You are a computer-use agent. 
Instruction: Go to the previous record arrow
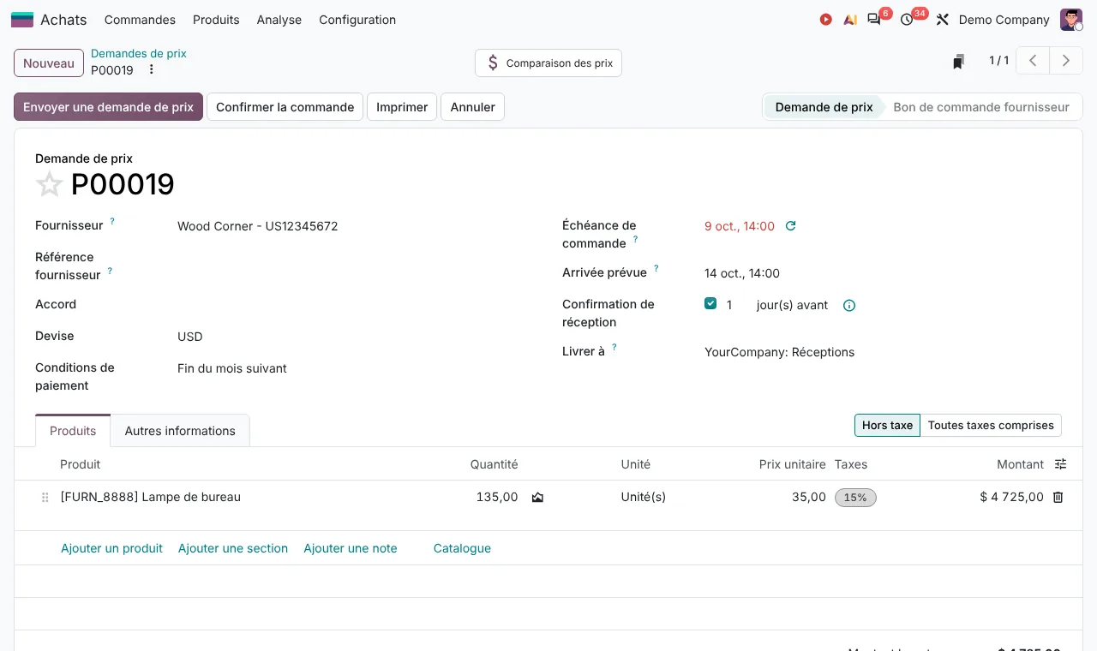point(1034,61)
